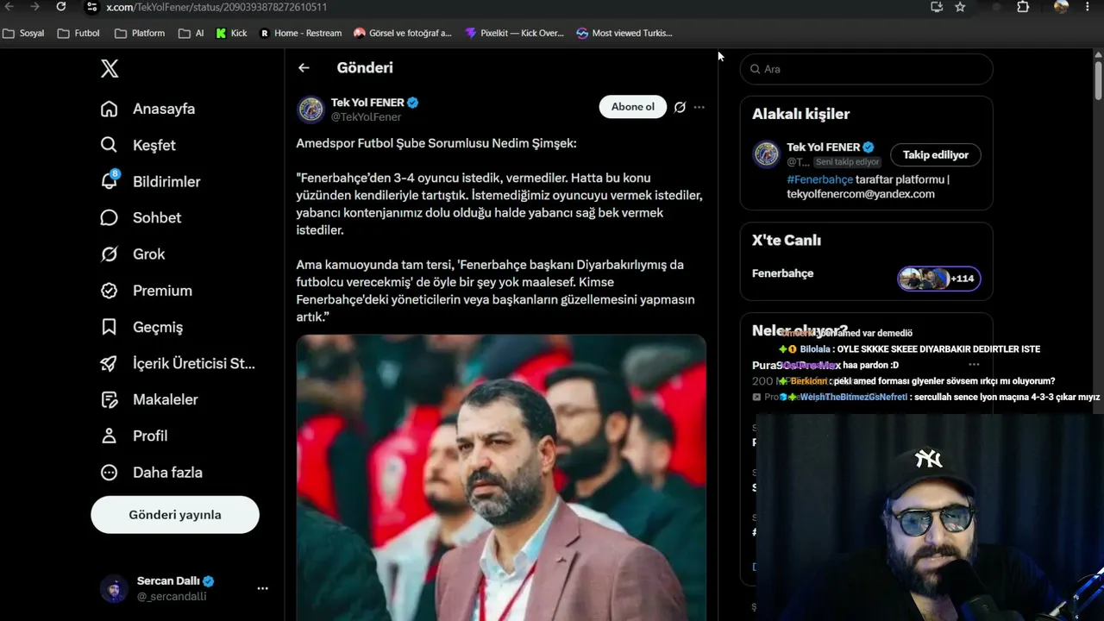Open Grok from the left sidebar menu
1104x621 pixels.
click(x=133, y=254)
